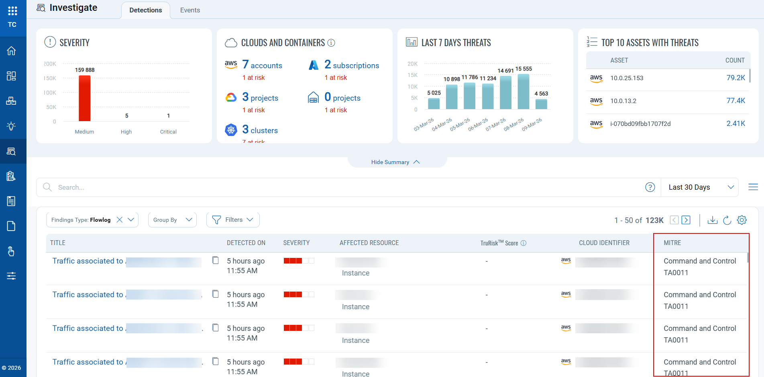Expand the Last 30 Days dropdown
Screen dimensions: 764x377
(700, 187)
